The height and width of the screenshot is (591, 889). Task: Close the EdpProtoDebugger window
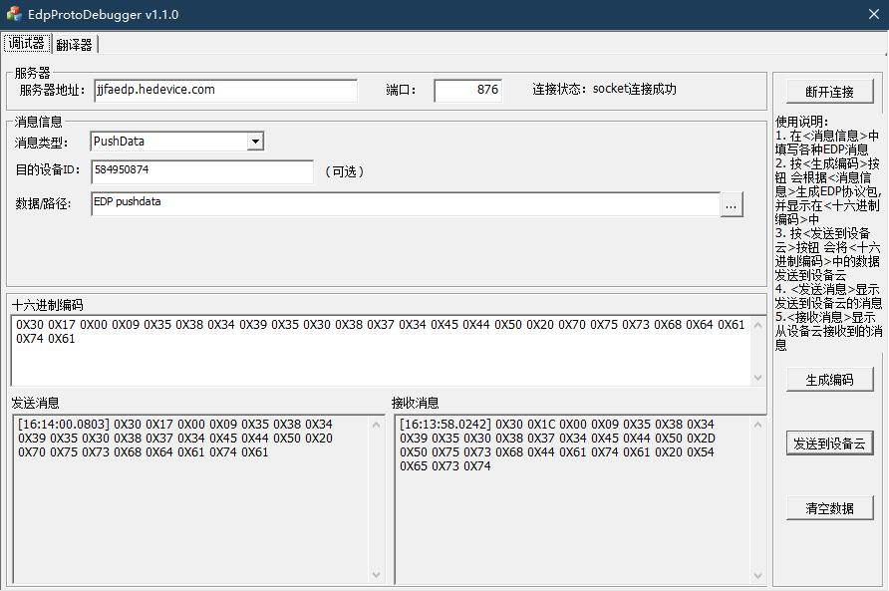click(x=874, y=14)
